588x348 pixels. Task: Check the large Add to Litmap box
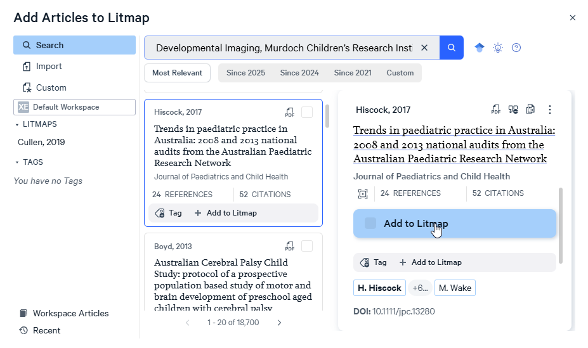click(370, 223)
